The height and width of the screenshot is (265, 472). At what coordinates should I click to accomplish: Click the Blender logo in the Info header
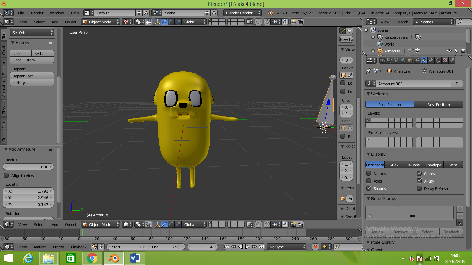pyautogui.click(x=271, y=13)
